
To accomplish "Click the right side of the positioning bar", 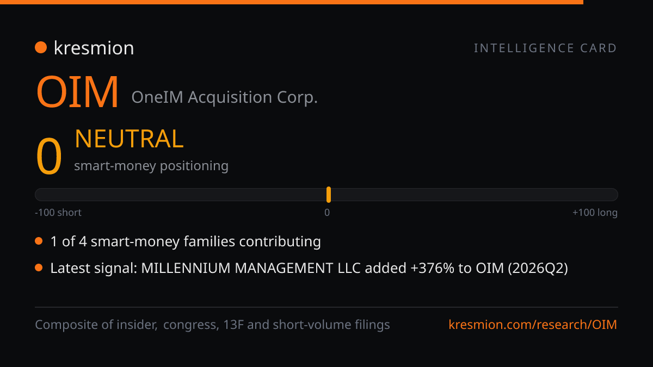I will tap(475, 195).
